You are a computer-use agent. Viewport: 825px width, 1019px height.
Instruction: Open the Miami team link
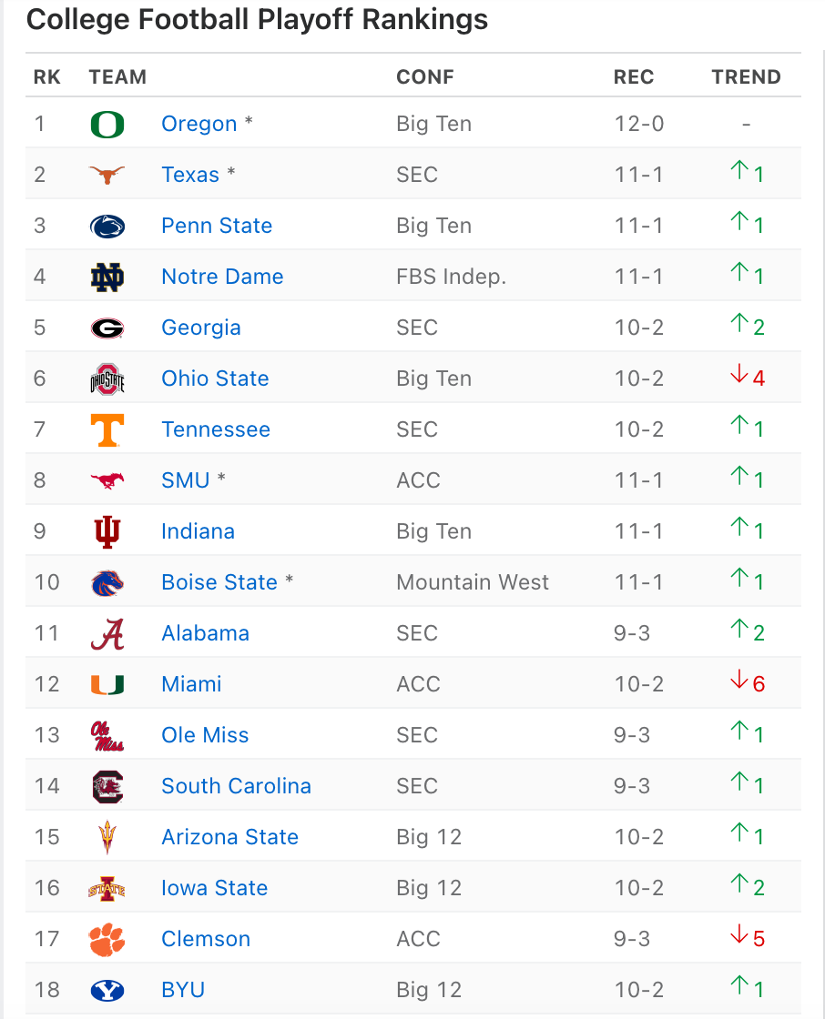[x=191, y=683]
